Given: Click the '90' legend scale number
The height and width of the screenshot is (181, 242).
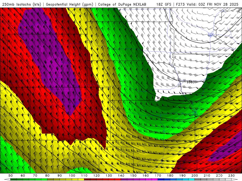Looking at the screenshot, I should tap(60, 176).
